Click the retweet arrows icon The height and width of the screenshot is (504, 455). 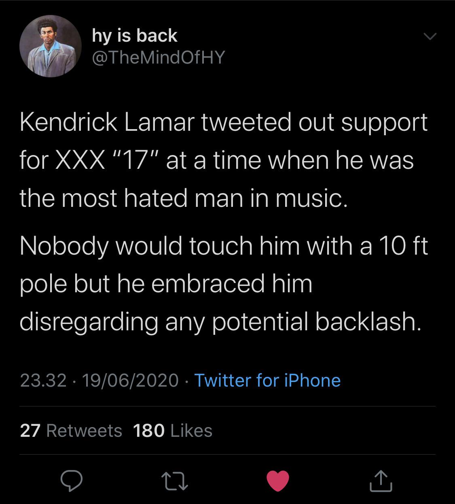[175, 481]
